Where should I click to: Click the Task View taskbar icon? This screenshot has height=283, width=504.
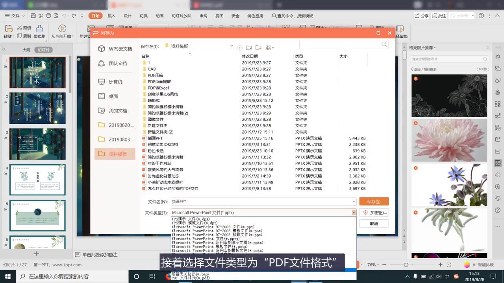click(x=152, y=276)
